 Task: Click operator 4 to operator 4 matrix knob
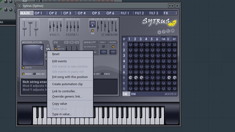coord(147,61)
